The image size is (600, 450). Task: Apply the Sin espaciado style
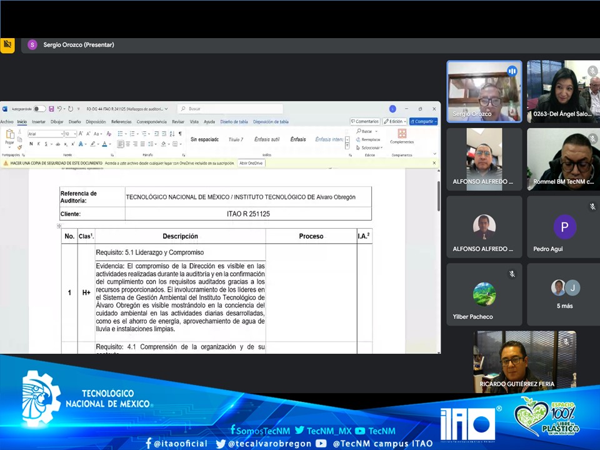pos(205,139)
